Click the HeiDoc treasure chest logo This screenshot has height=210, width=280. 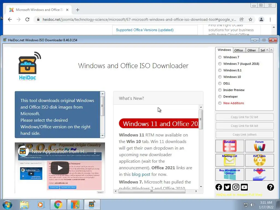coord(30,66)
